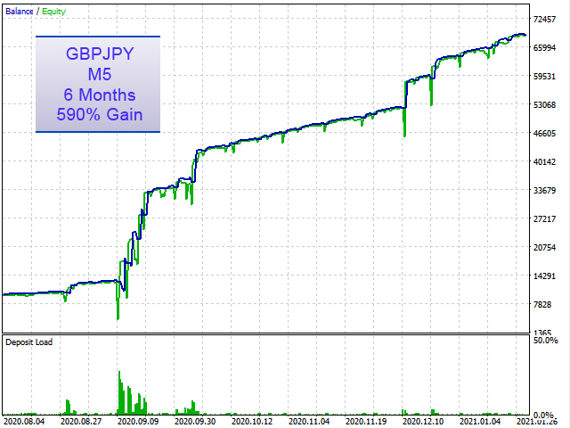Click the 46605 value on the axis
The width and height of the screenshot is (570, 428).
(544, 133)
